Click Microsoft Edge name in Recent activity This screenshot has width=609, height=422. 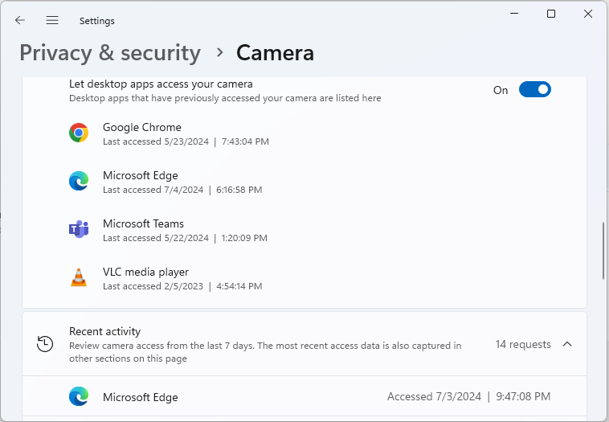point(141,397)
